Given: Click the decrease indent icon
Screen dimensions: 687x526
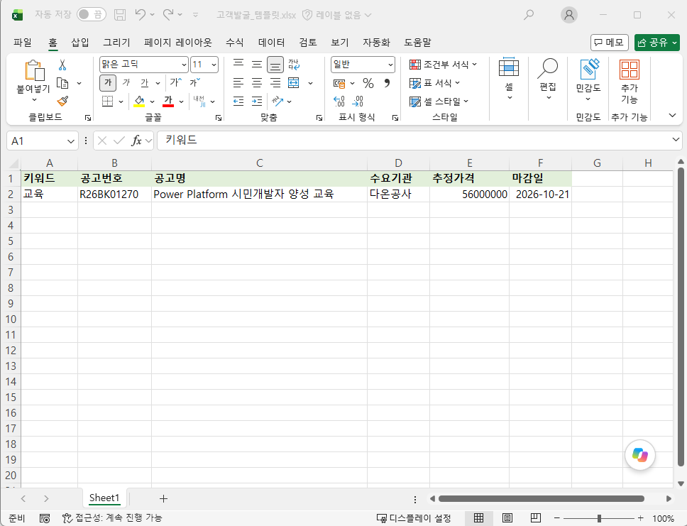Looking at the screenshot, I should coord(238,102).
